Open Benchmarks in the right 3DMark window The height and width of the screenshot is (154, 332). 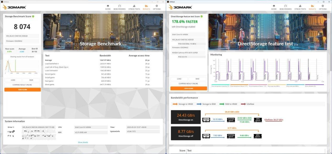pyautogui.click(x=286, y=7)
